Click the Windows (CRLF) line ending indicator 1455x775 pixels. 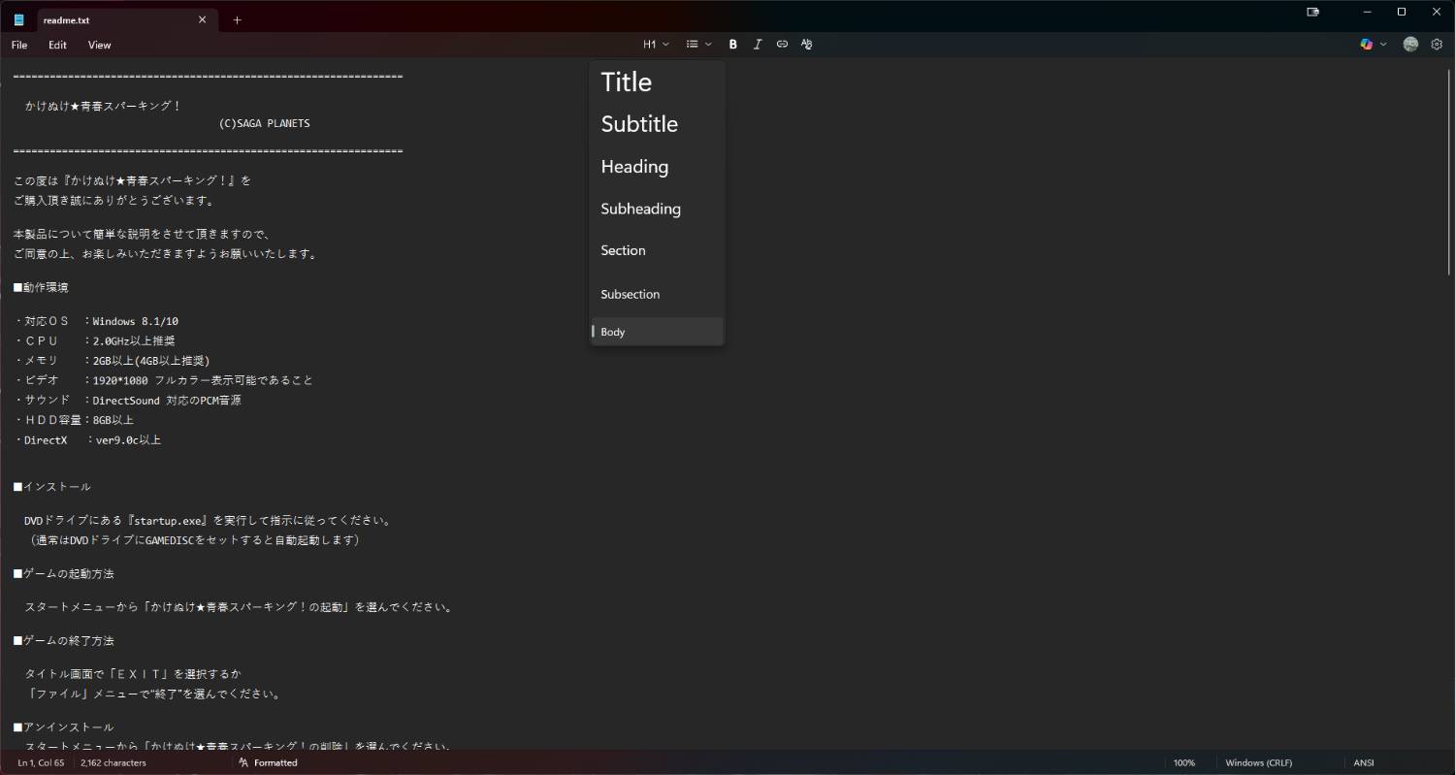coord(1259,763)
